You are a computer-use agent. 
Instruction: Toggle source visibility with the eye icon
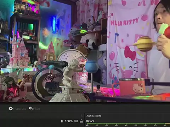tap(76, 121)
